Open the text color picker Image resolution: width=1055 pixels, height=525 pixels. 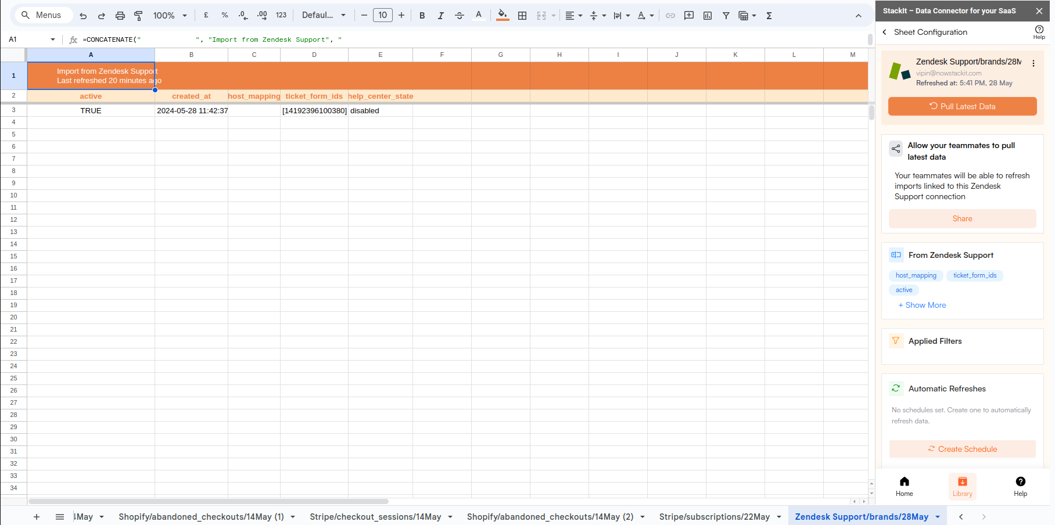pos(479,16)
